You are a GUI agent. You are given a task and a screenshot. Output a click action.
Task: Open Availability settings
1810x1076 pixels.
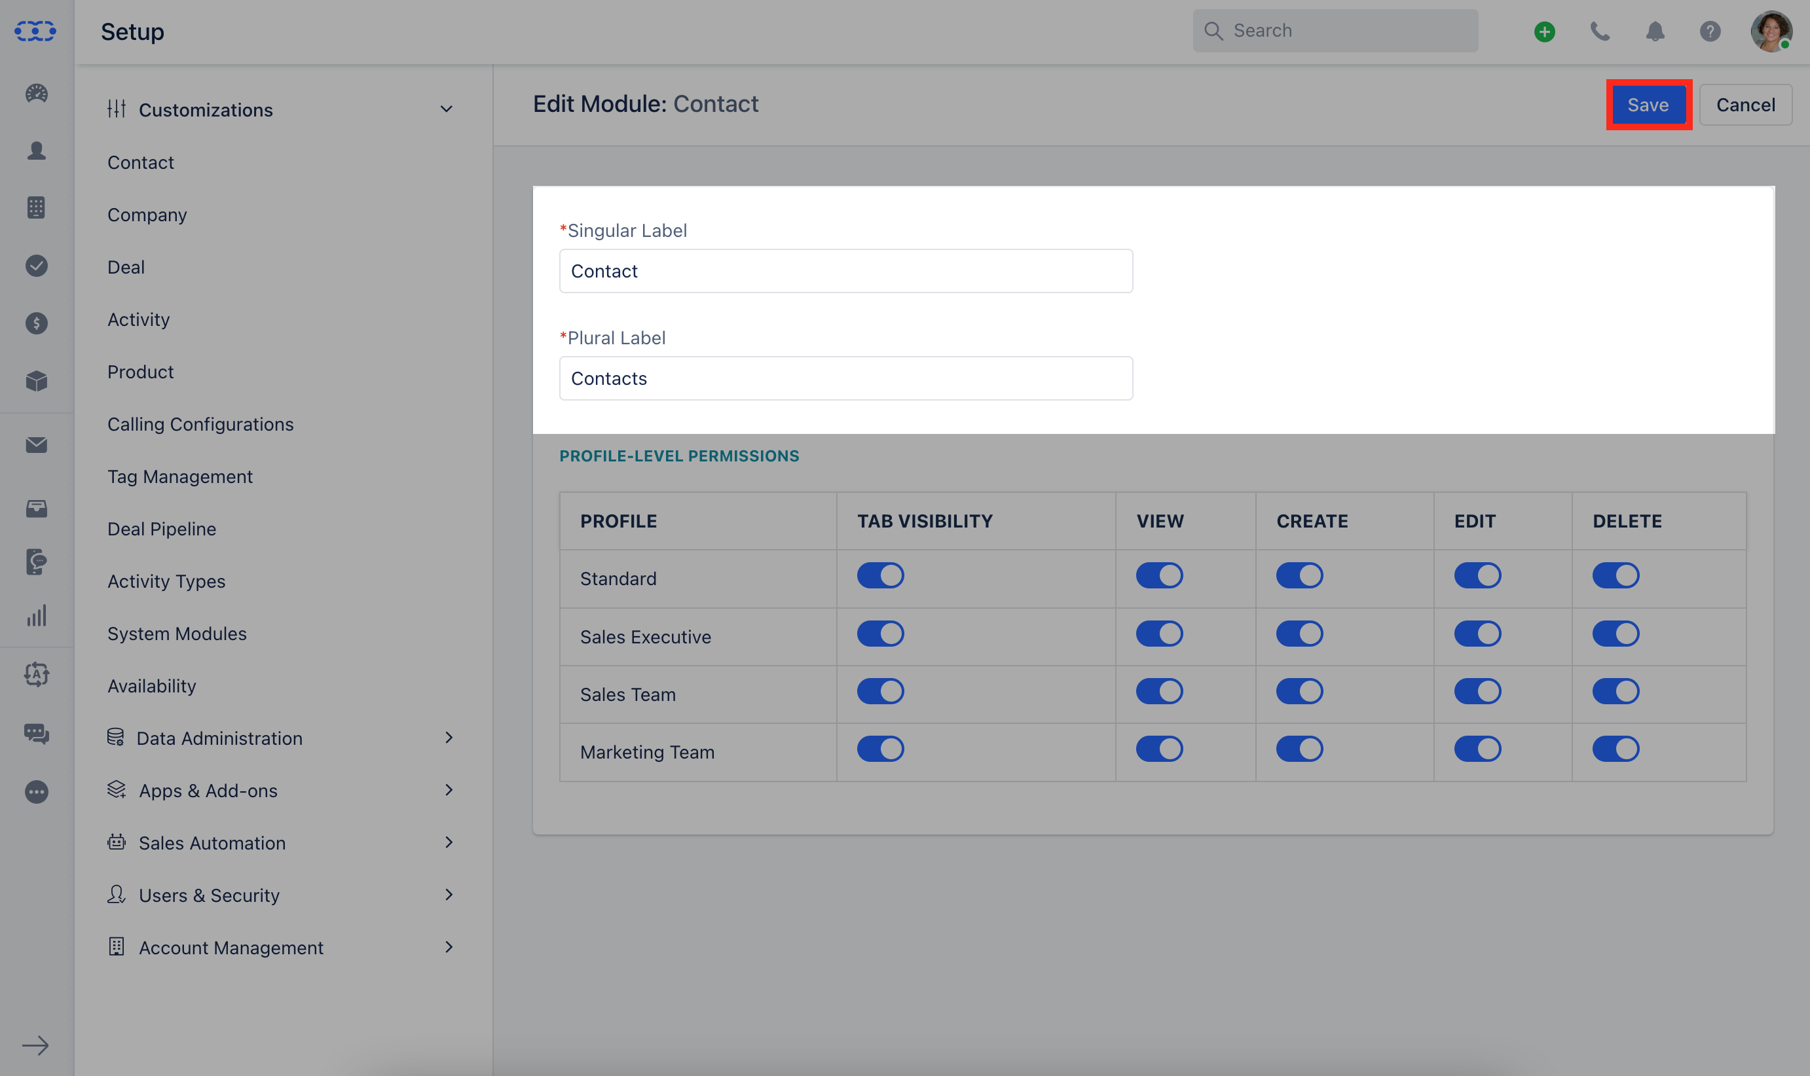(152, 686)
